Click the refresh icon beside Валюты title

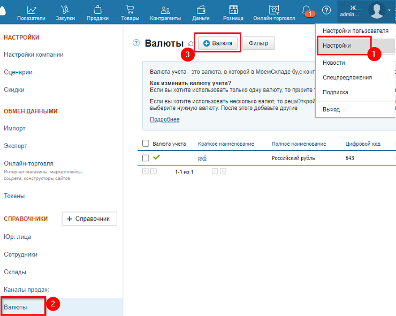(x=191, y=44)
